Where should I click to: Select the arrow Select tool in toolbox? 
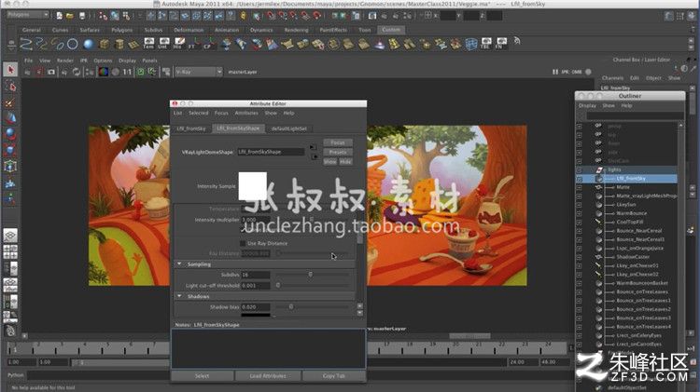point(10,70)
